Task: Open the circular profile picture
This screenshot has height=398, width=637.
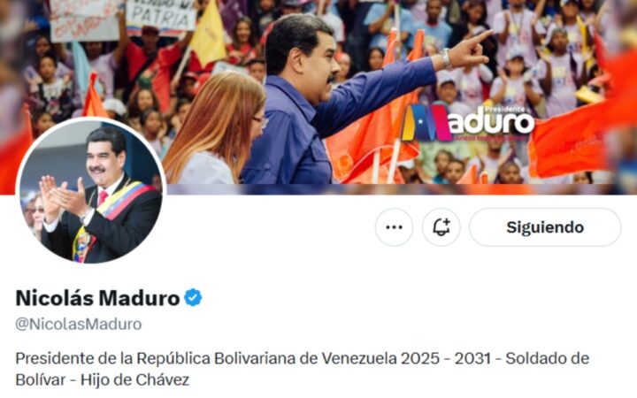Action: (x=91, y=191)
